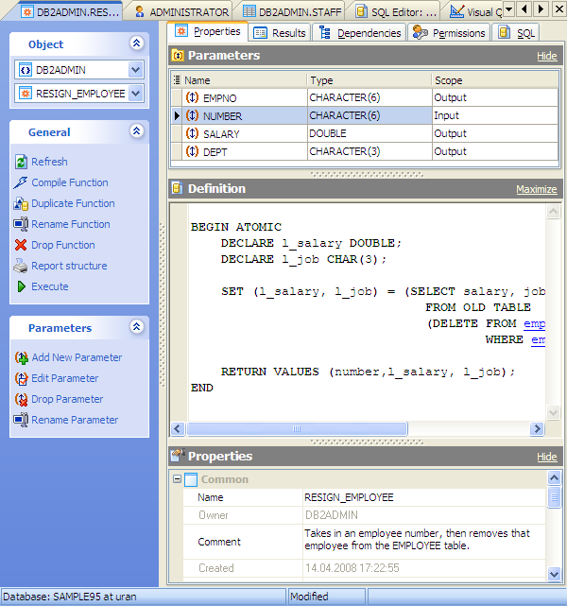Screen dimensions: 567x606
Task: Open the Permissions tab
Action: pos(449,33)
